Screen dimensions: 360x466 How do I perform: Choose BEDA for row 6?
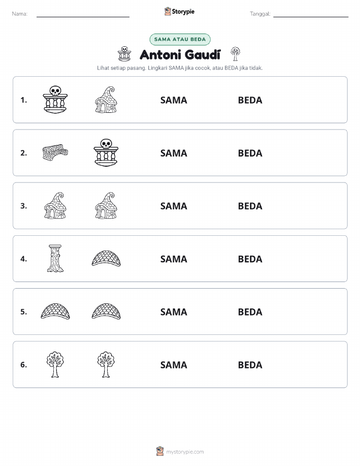click(250, 365)
